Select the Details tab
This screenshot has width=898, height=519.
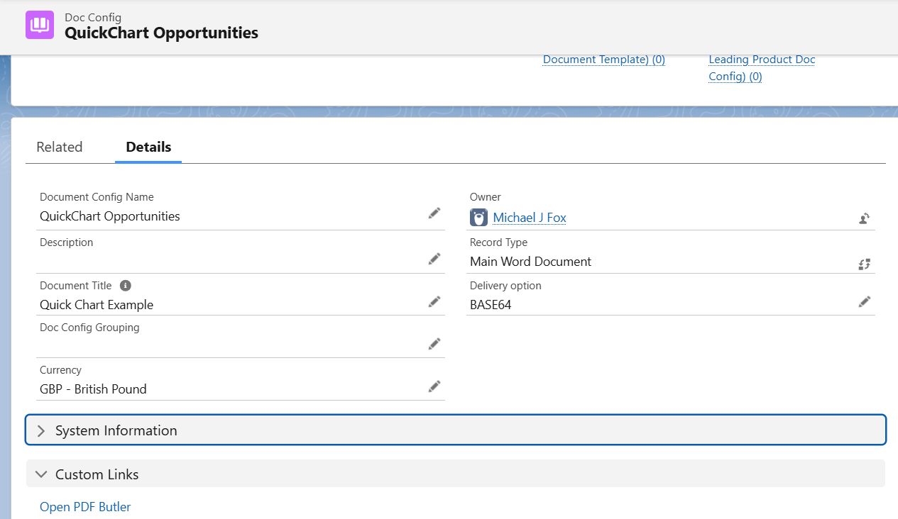[x=148, y=147]
